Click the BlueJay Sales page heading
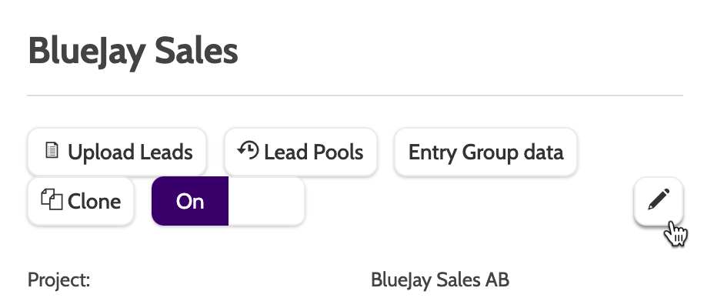The height and width of the screenshot is (308, 714). pyautogui.click(x=133, y=52)
